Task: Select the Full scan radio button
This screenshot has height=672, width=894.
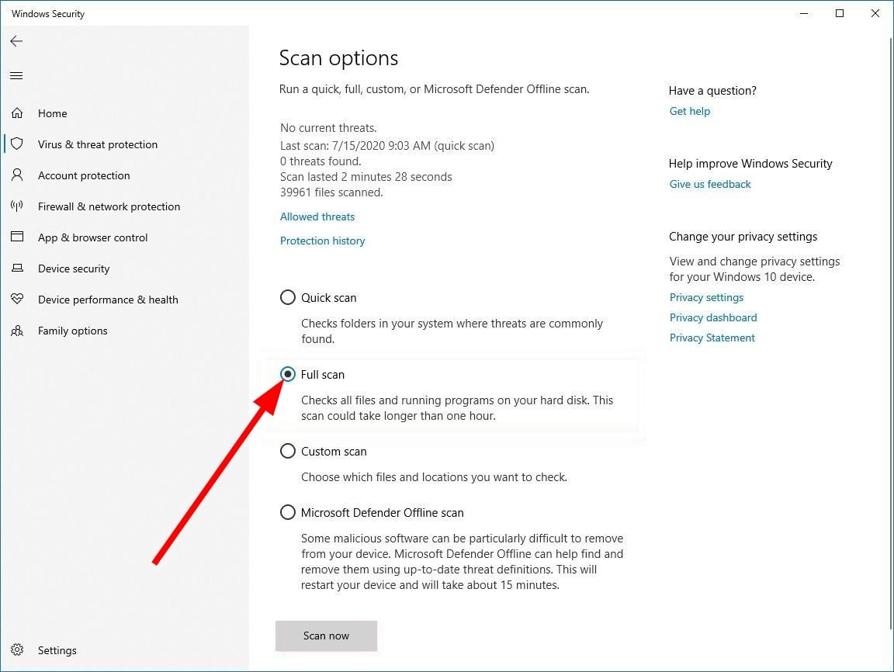Action: tap(288, 374)
